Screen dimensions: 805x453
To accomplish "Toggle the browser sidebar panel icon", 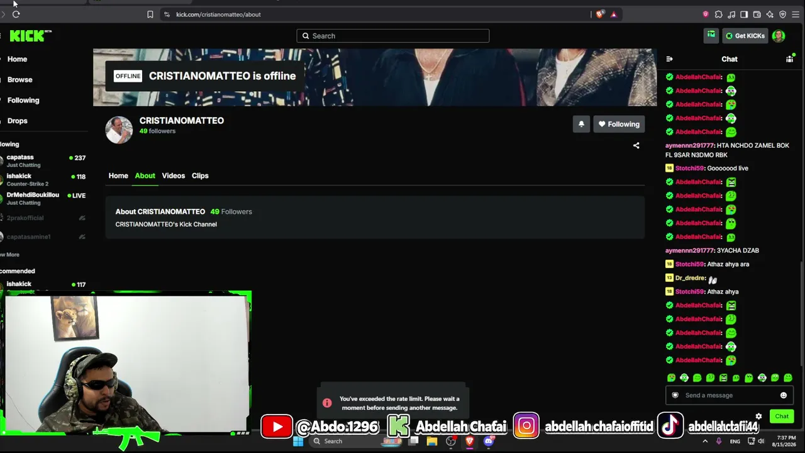I will click(744, 14).
